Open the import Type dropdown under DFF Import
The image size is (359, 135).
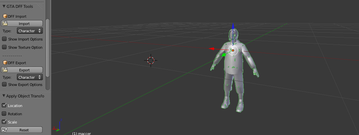30,31
